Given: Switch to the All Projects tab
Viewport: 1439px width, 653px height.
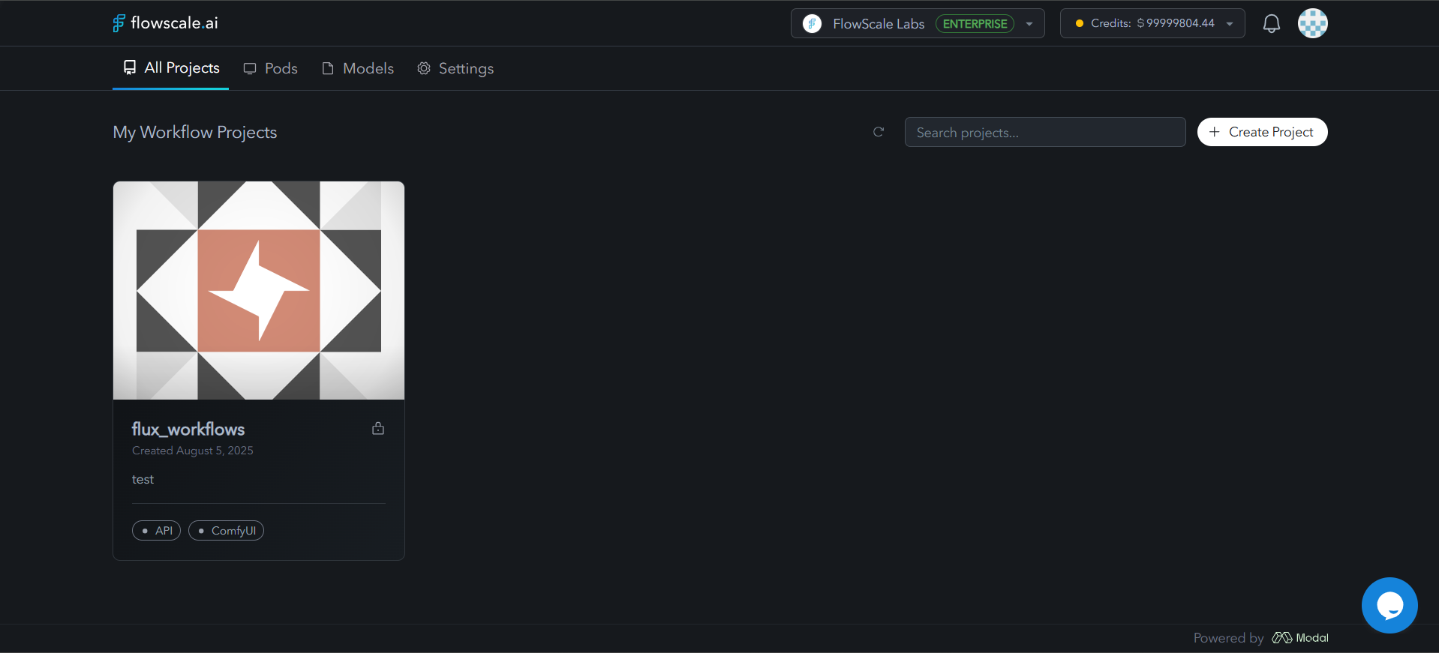Looking at the screenshot, I should pyautogui.click(x=171, y=68).
